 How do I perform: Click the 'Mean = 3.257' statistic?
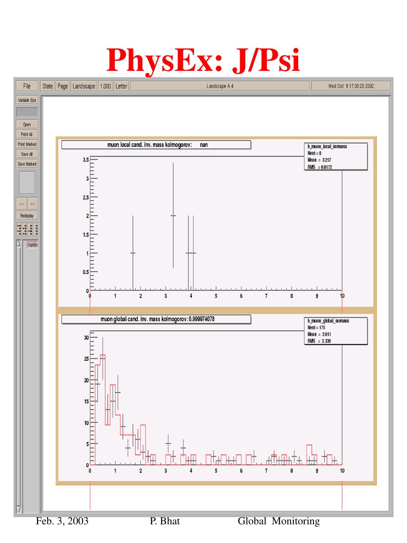point(320,160)
